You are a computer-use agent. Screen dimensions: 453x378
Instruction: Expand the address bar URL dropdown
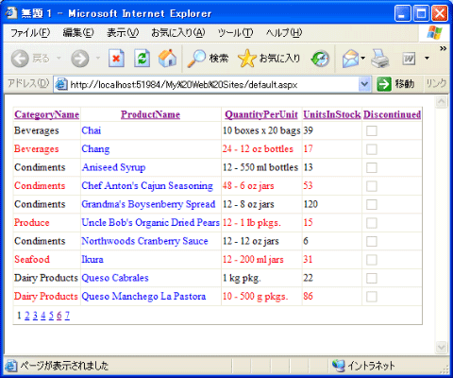coord(364,84)
